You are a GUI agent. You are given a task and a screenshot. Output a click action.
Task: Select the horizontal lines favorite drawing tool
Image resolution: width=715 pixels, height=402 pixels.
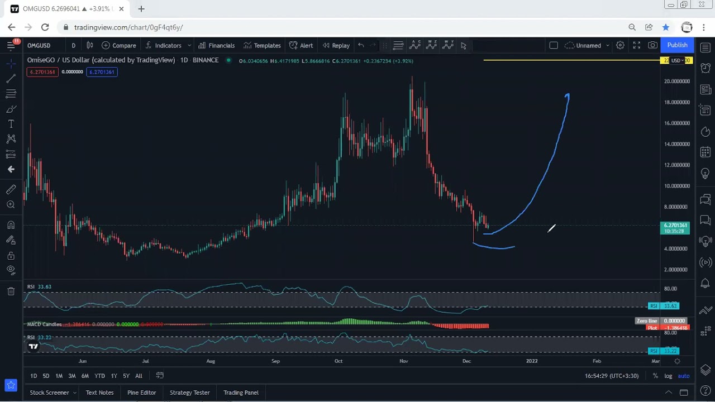(x=398, y=45)
